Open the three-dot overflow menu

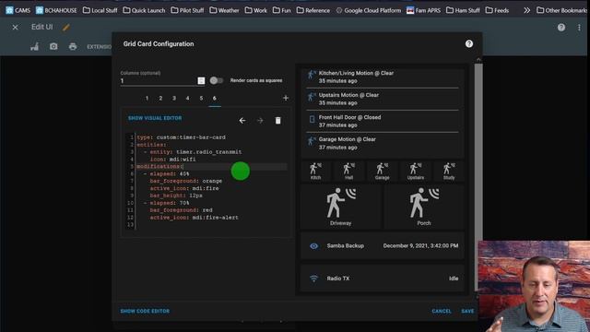click(579, 28)
